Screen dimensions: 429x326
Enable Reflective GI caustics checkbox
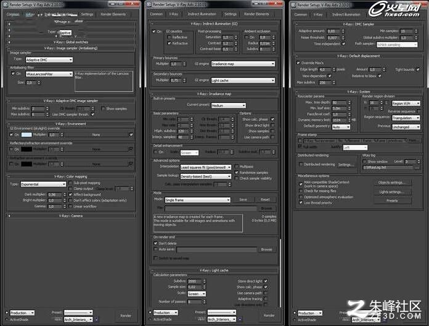click(x=169, y=37)
